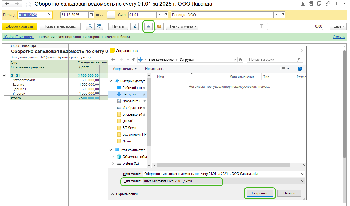Collapse account 01.01 group in report
The width and height of the screenshot is (350, 206).
(4, 75)
